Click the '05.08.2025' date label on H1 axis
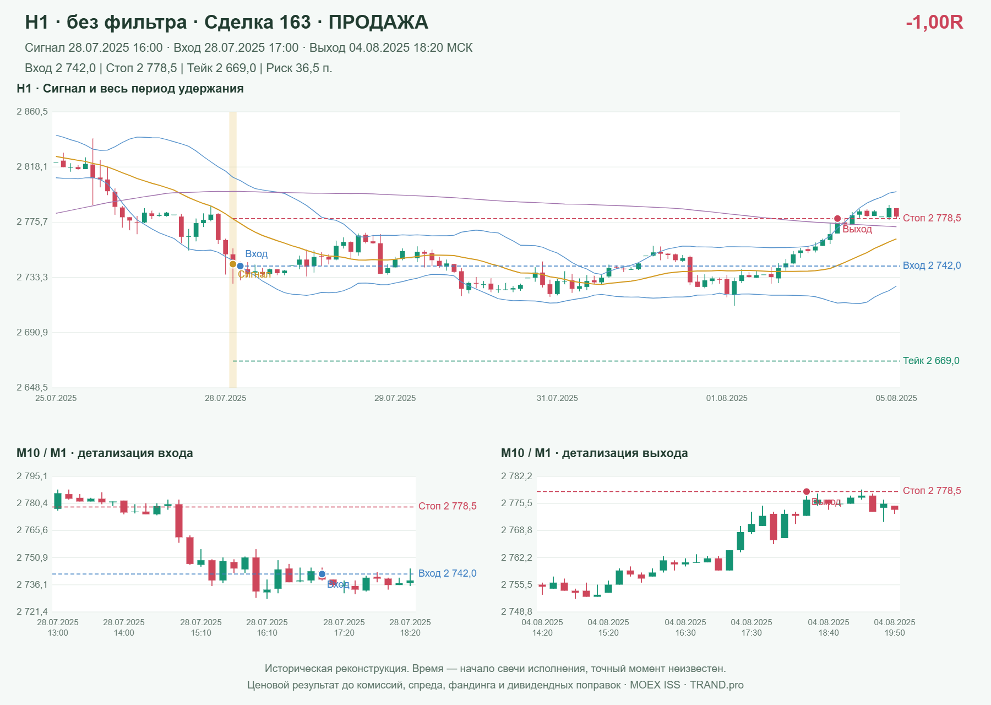 coord(896,398)
